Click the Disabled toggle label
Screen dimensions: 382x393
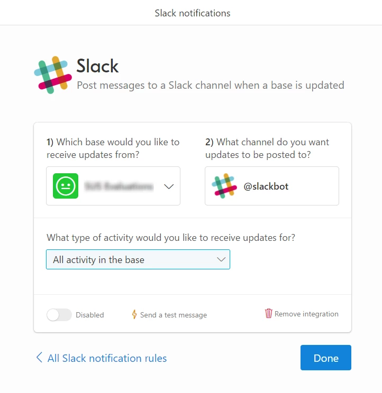click(90, 315)
